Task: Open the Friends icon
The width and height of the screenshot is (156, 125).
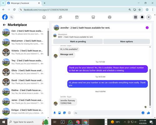Action: click(x=61, y=17)
